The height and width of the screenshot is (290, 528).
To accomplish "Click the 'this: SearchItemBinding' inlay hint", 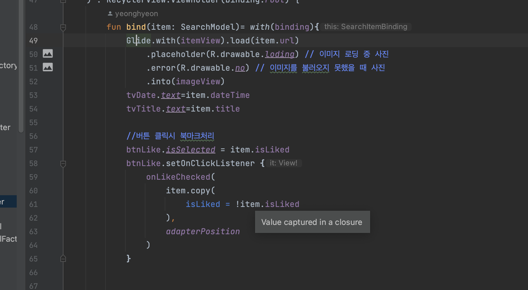I will 366,27.
